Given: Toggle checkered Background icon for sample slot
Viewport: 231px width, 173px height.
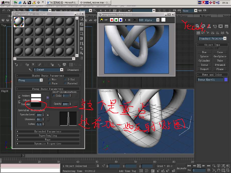Looking at the screenshot, I should pyautogui.click(x=82, y=29).
